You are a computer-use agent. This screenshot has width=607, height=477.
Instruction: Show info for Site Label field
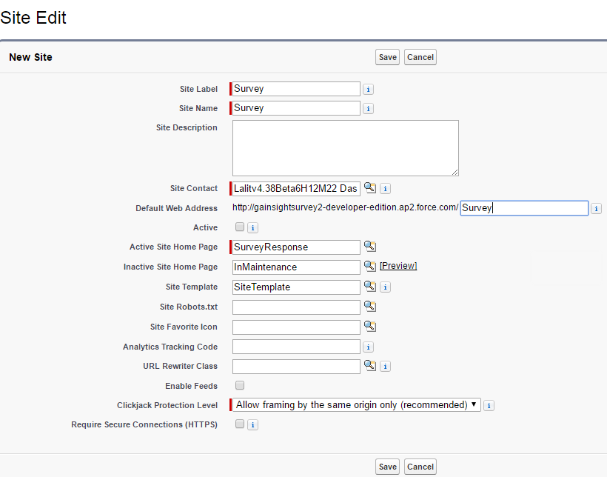coord(368,90)
